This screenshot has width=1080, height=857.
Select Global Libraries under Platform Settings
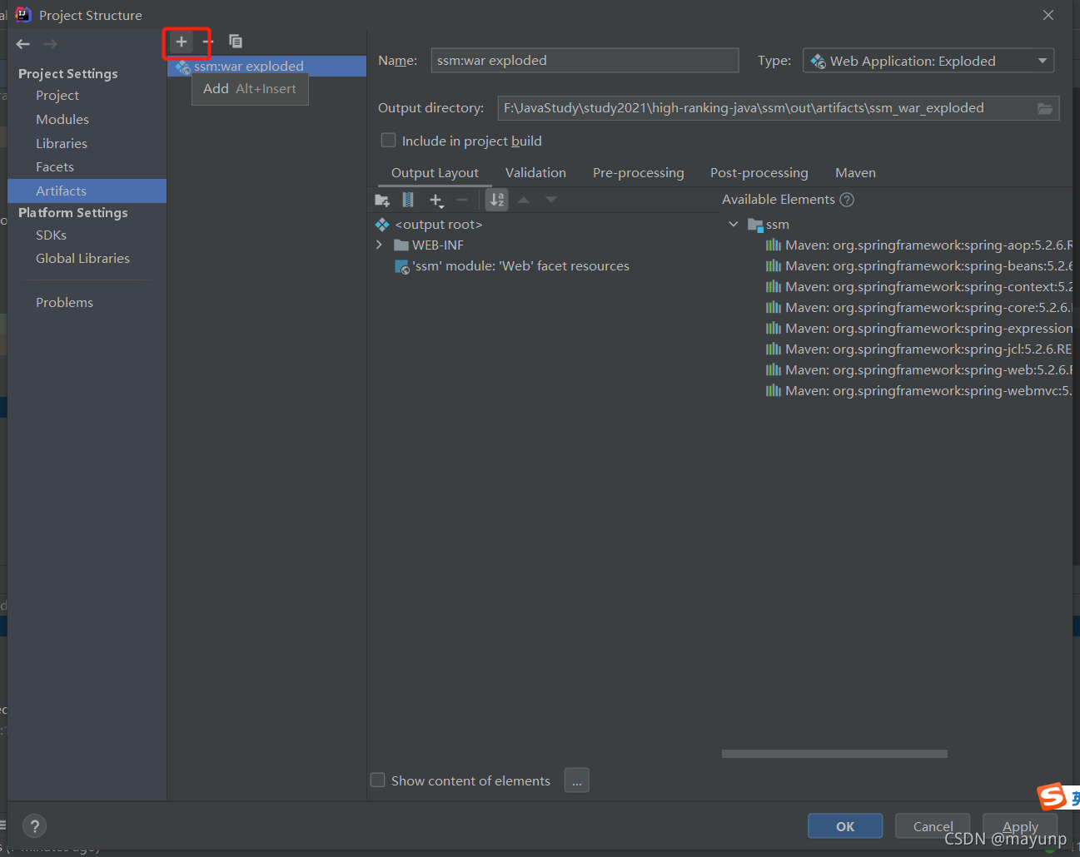point(82,259)
